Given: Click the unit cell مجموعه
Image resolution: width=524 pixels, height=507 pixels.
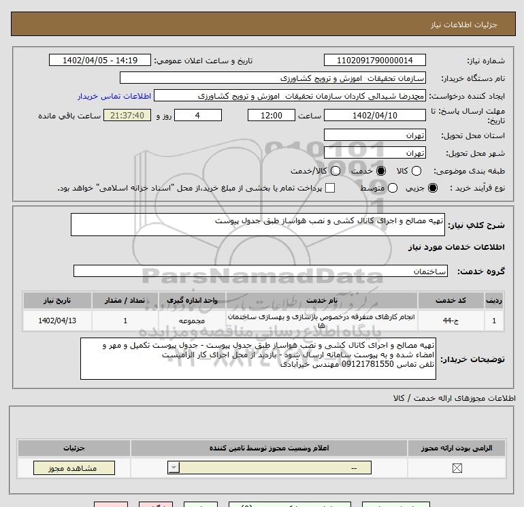Looking at the screenshot, I should 192,321.
